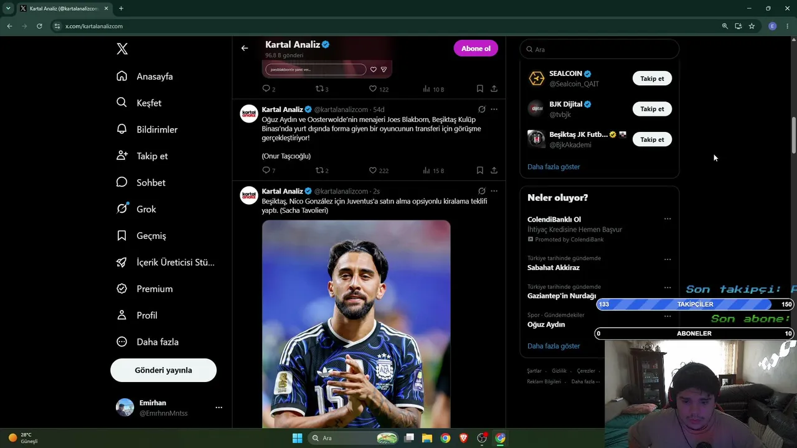The height and width of the screenshot is (448, 797).
Task: Bookmark the Oğuz Aydın post
Action: pos(480,170)
